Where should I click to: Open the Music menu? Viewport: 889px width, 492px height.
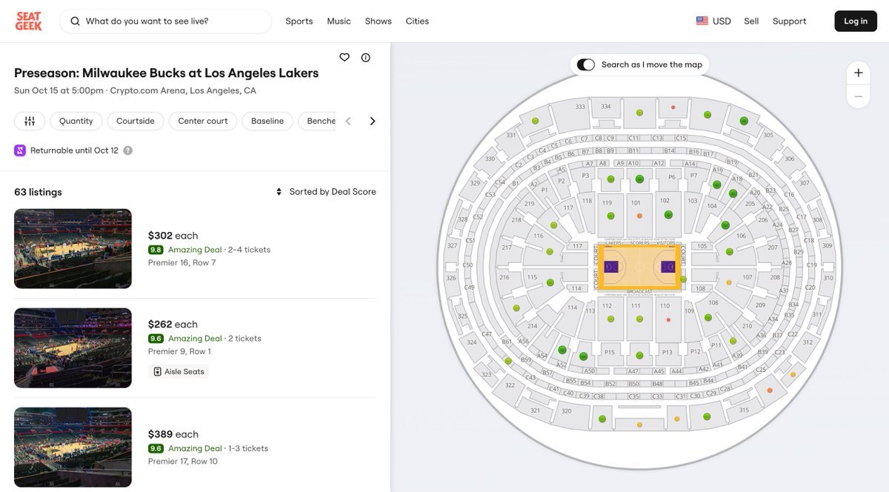tap(339, 21)
